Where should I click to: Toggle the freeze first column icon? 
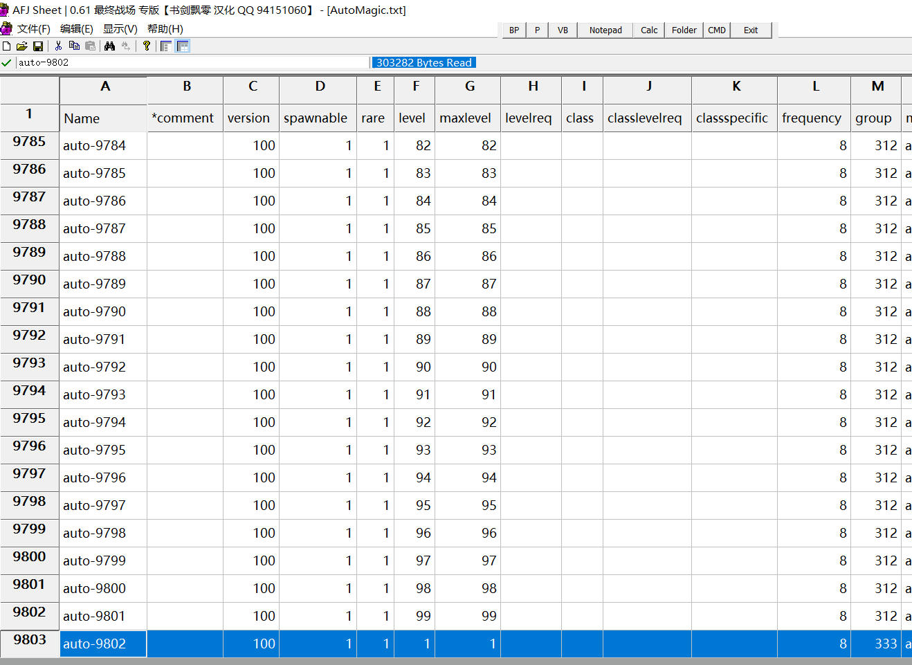(166, 46)
